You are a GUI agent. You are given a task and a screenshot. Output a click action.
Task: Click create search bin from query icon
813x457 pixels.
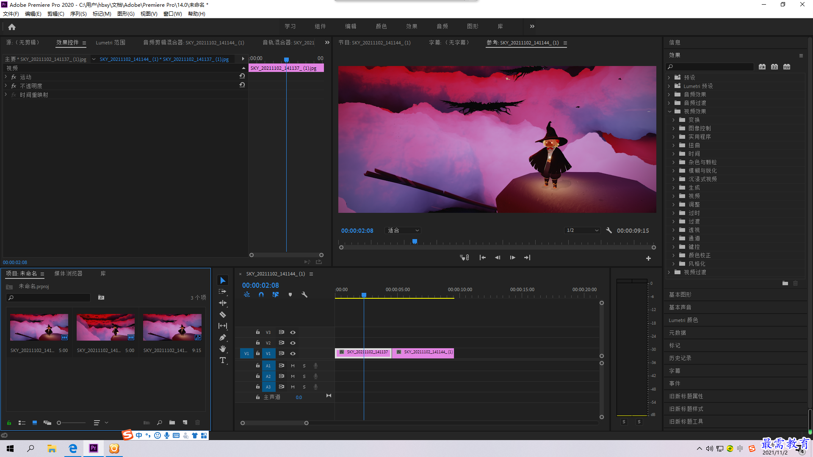101,297
